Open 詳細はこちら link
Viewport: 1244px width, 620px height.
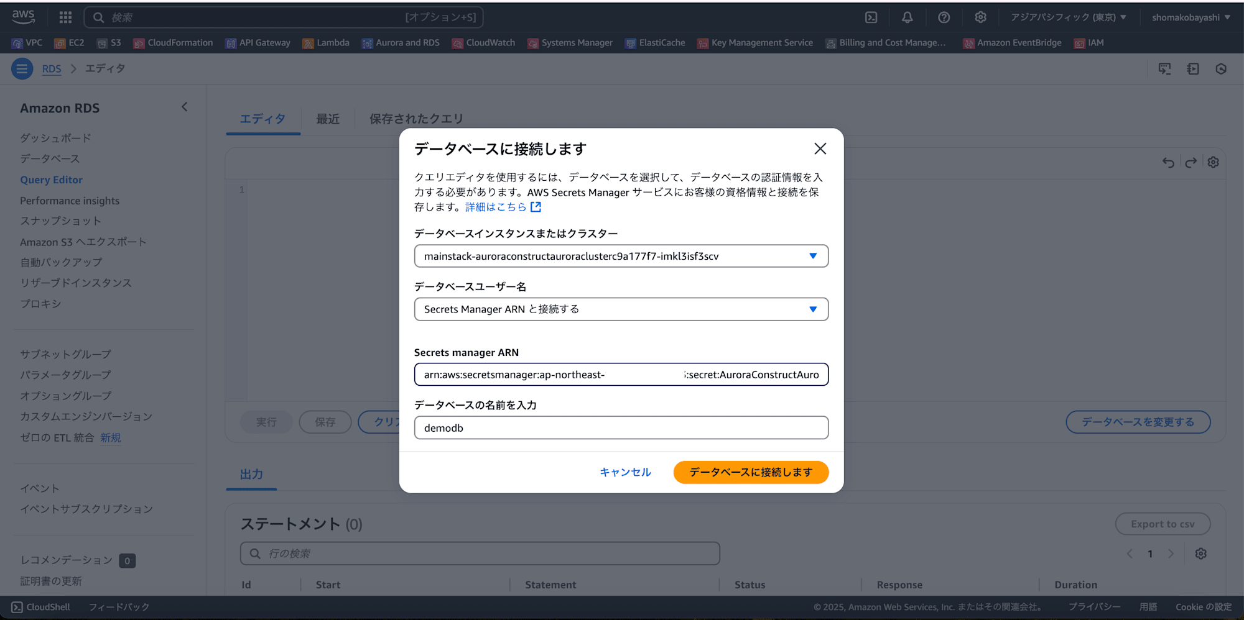point(503,207)
